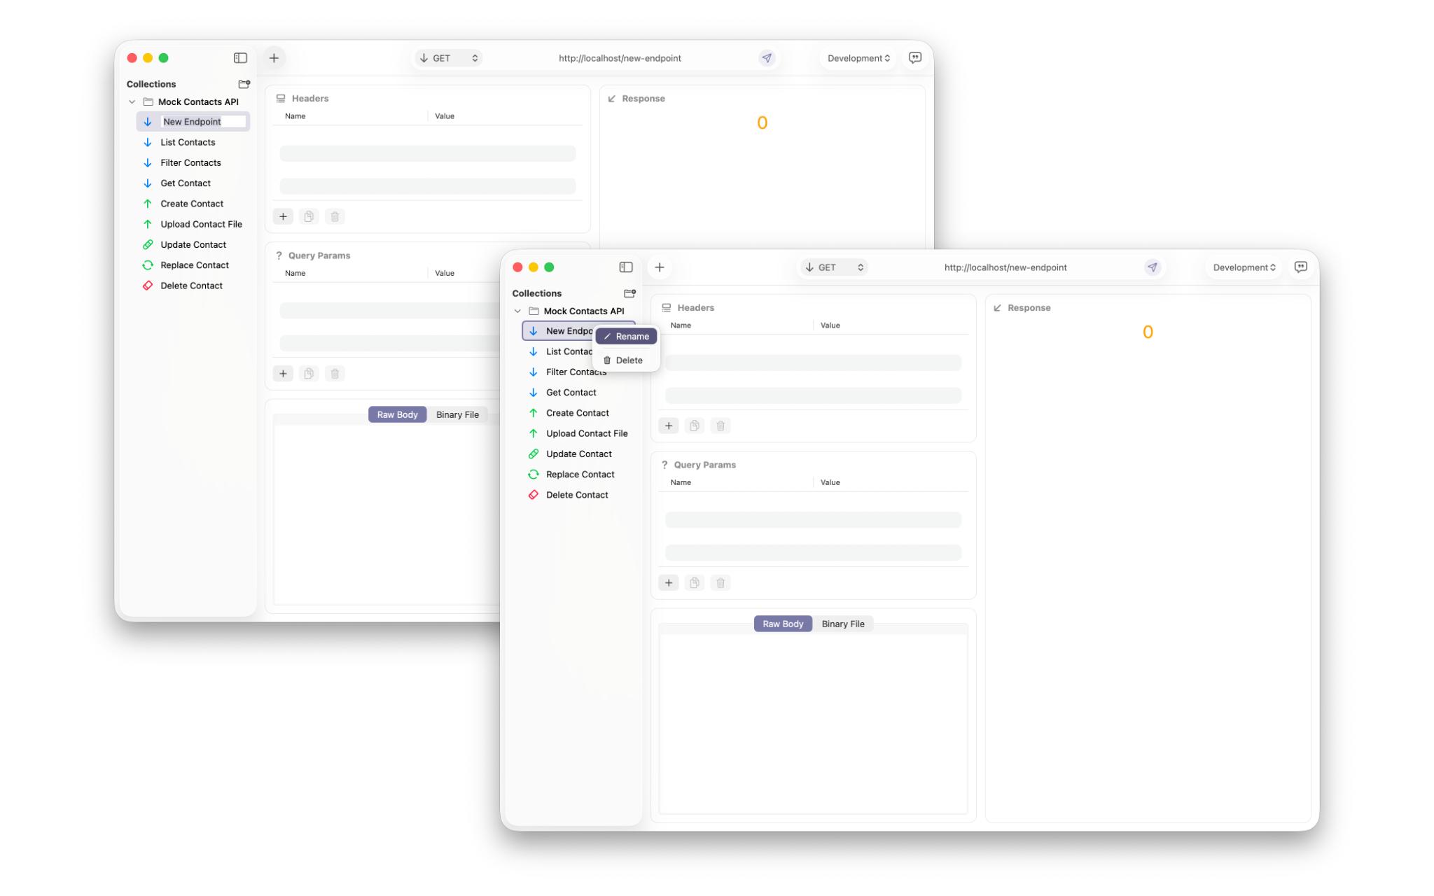1434x896 pixels.
Task: Select Filter Contacts request in back window
Action: coord(193,162)
